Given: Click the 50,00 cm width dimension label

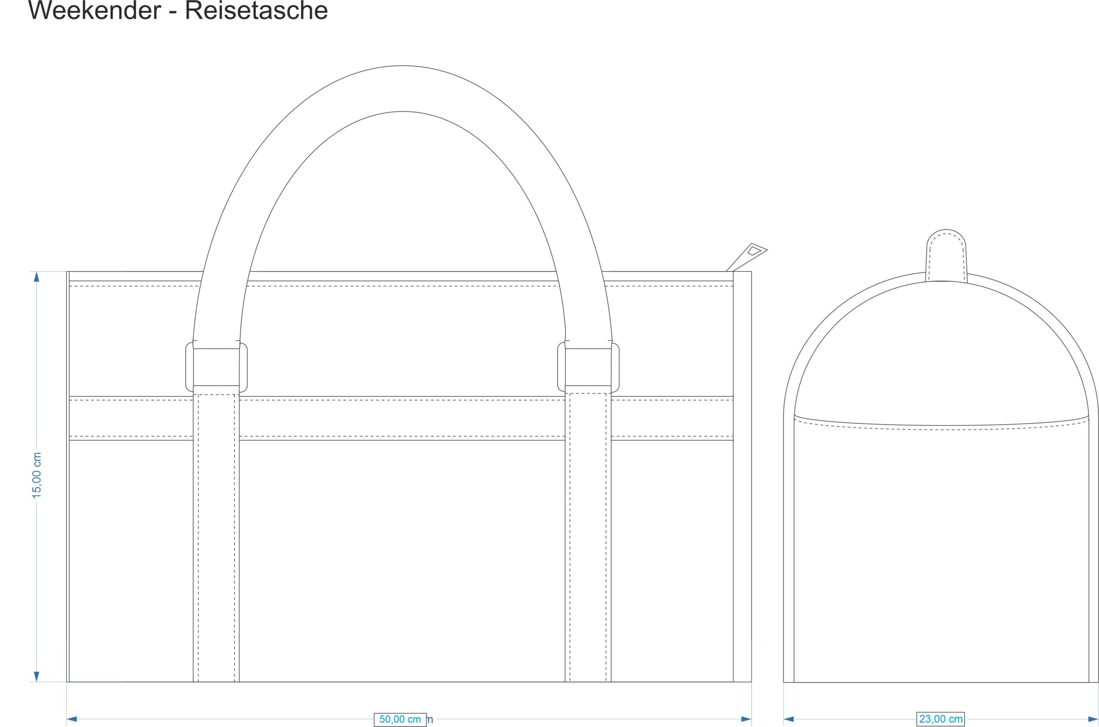Looking at the screenshot, I should click(x=400, y=719).
